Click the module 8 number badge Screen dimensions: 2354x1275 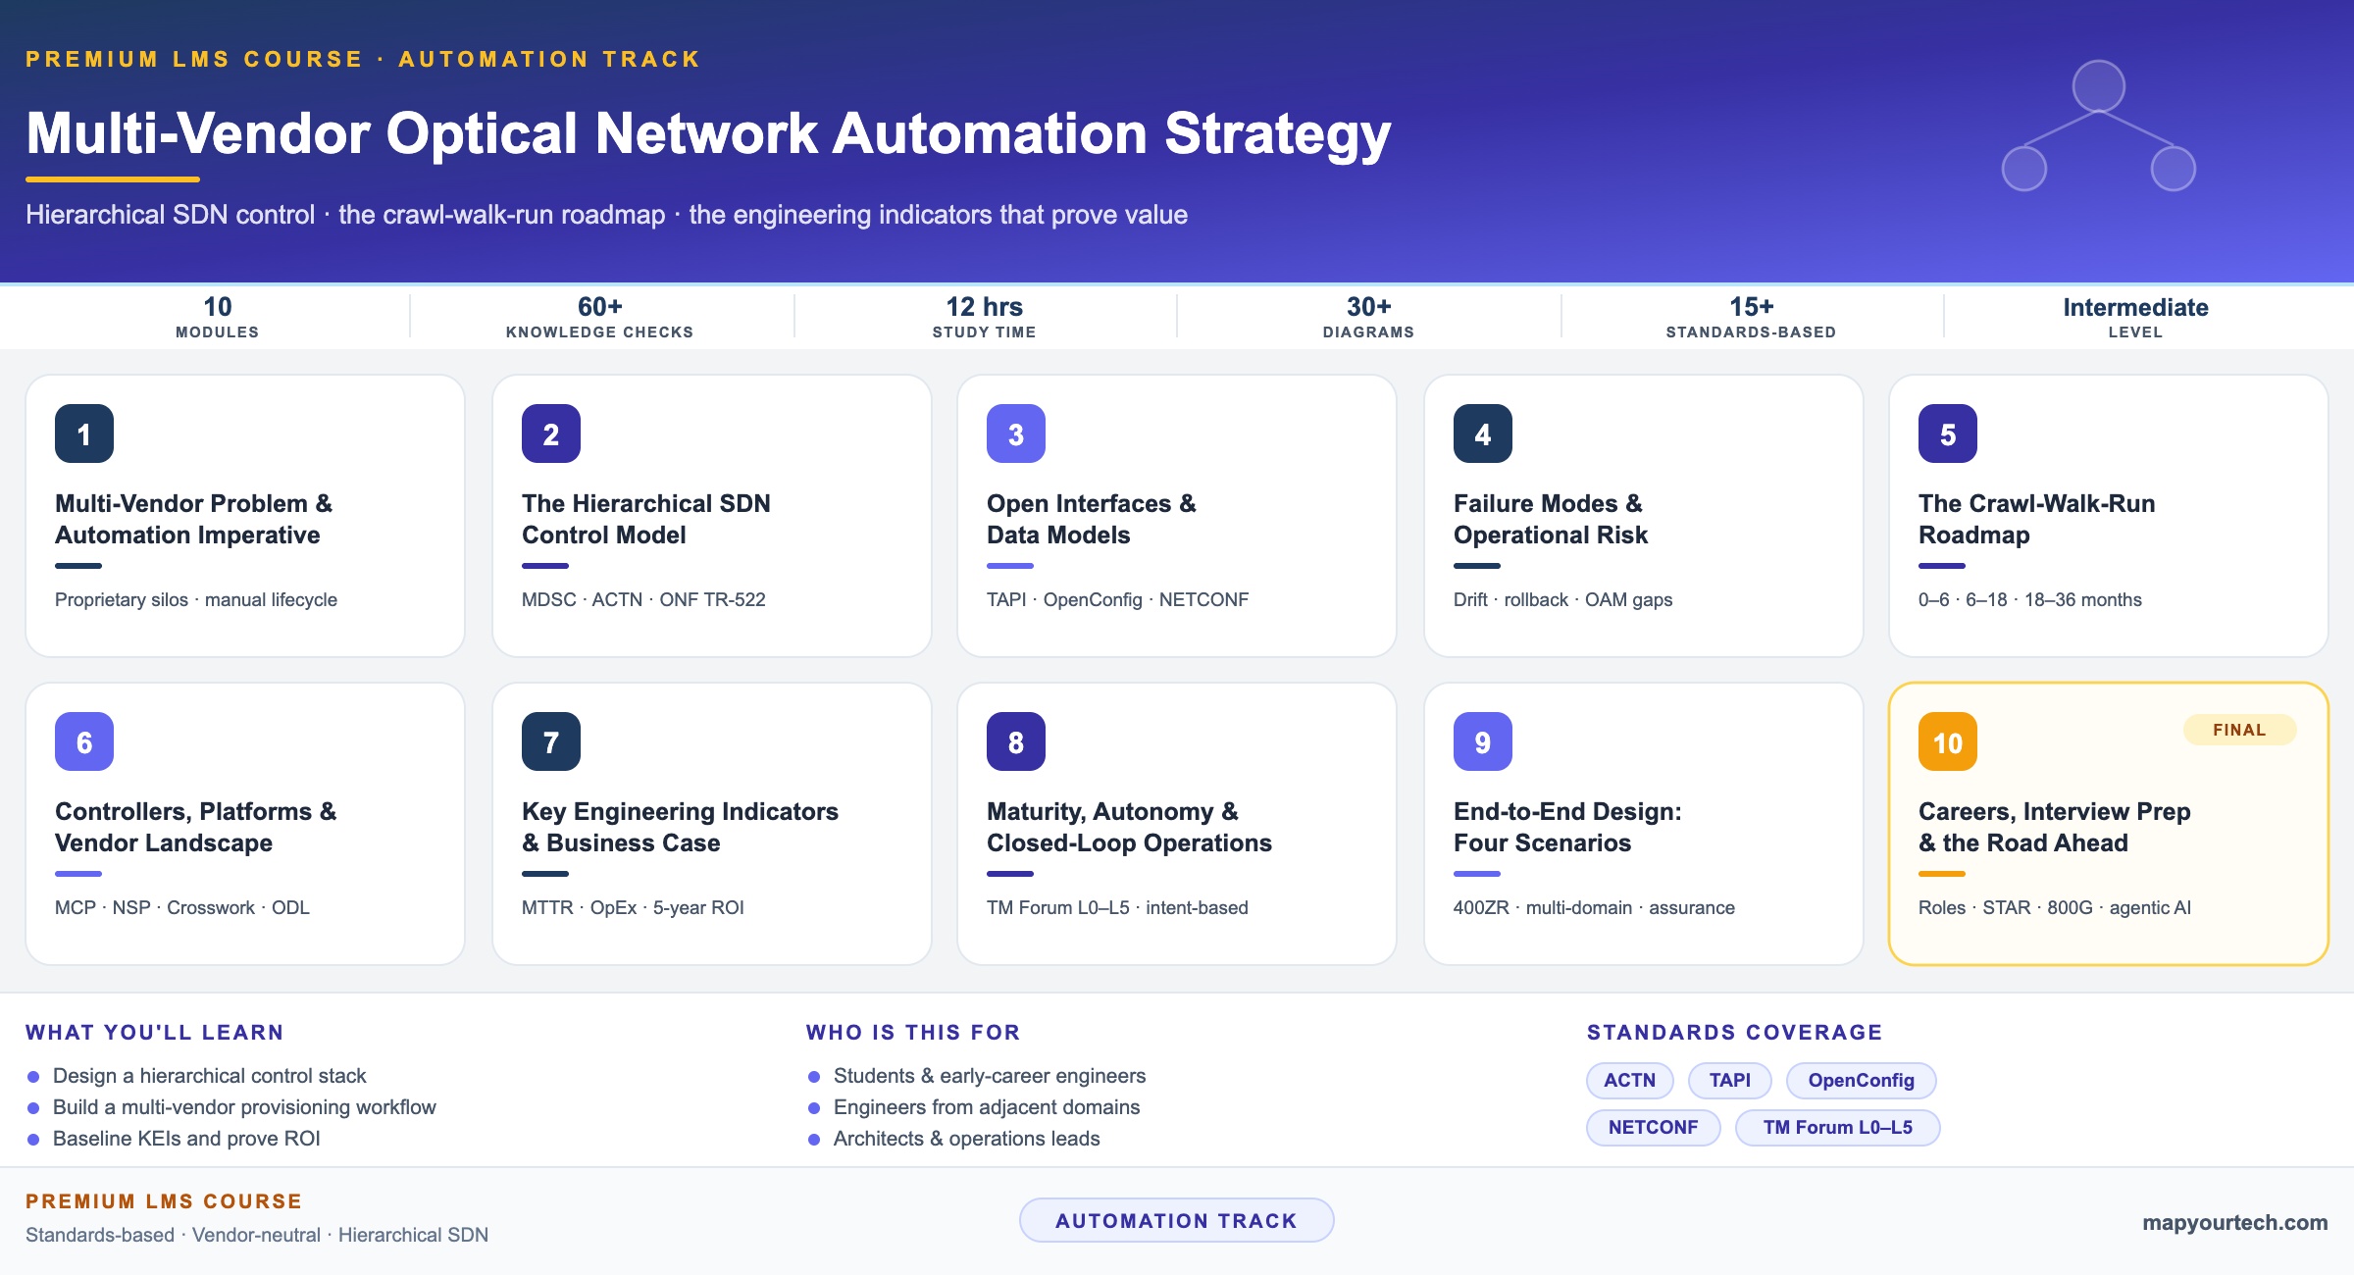coord(1016,741)
